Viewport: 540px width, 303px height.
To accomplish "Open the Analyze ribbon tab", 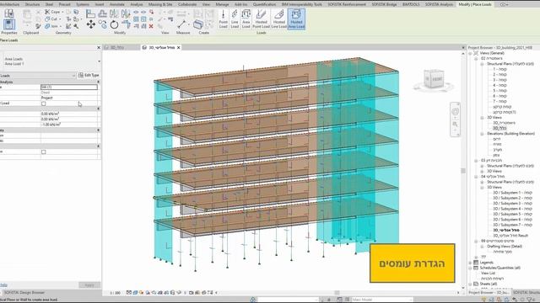I will (x=137, y=4).
